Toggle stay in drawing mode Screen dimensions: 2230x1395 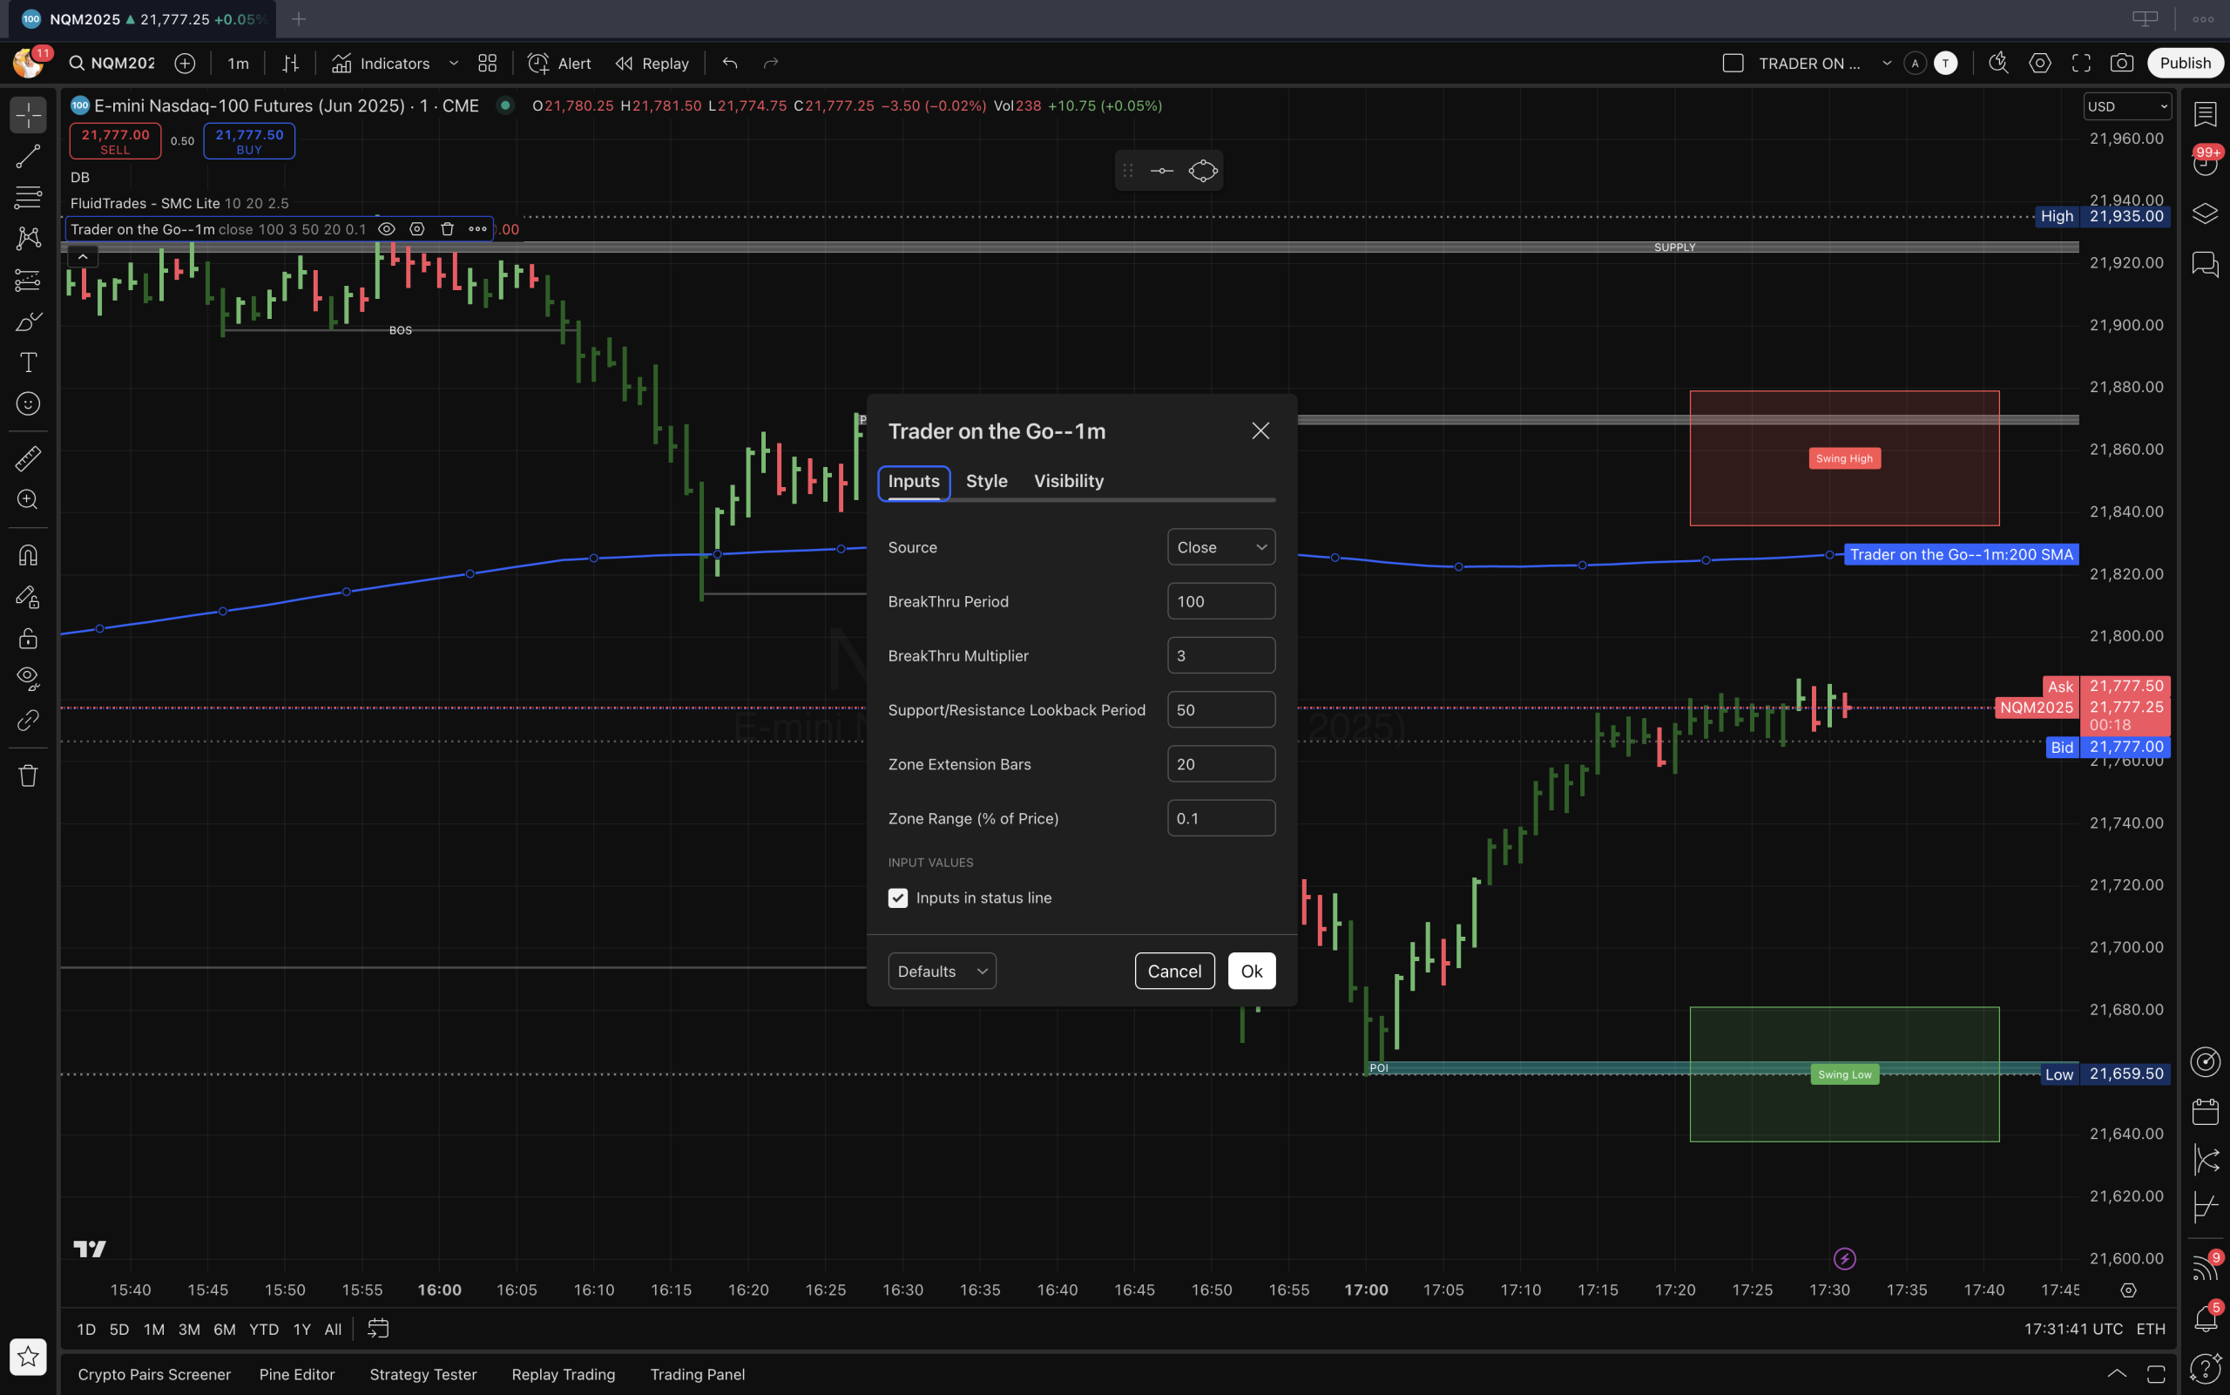tap(29, 597)
